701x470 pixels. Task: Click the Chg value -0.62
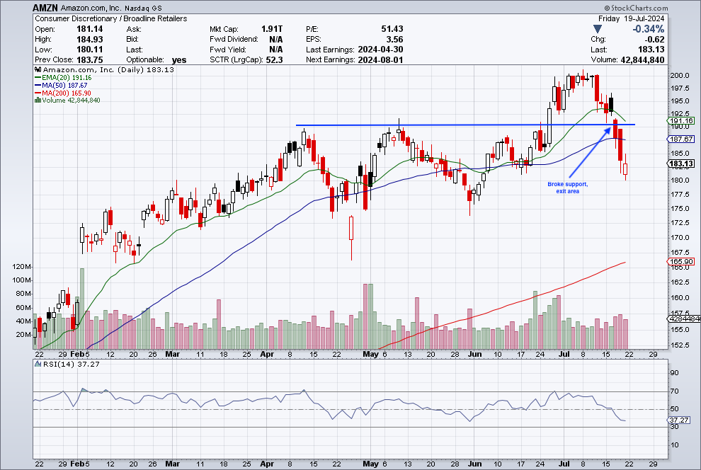654,40
